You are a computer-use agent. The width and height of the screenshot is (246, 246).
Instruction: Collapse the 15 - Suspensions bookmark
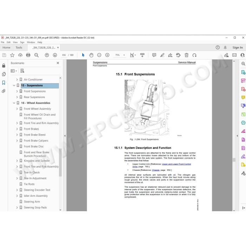[14, 85]
